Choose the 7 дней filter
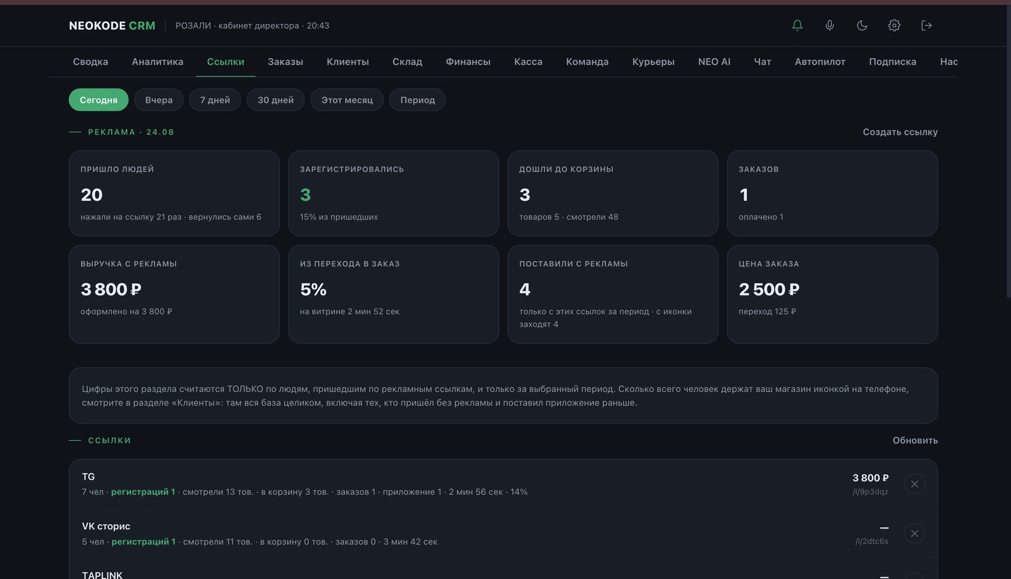 [215, 100]
